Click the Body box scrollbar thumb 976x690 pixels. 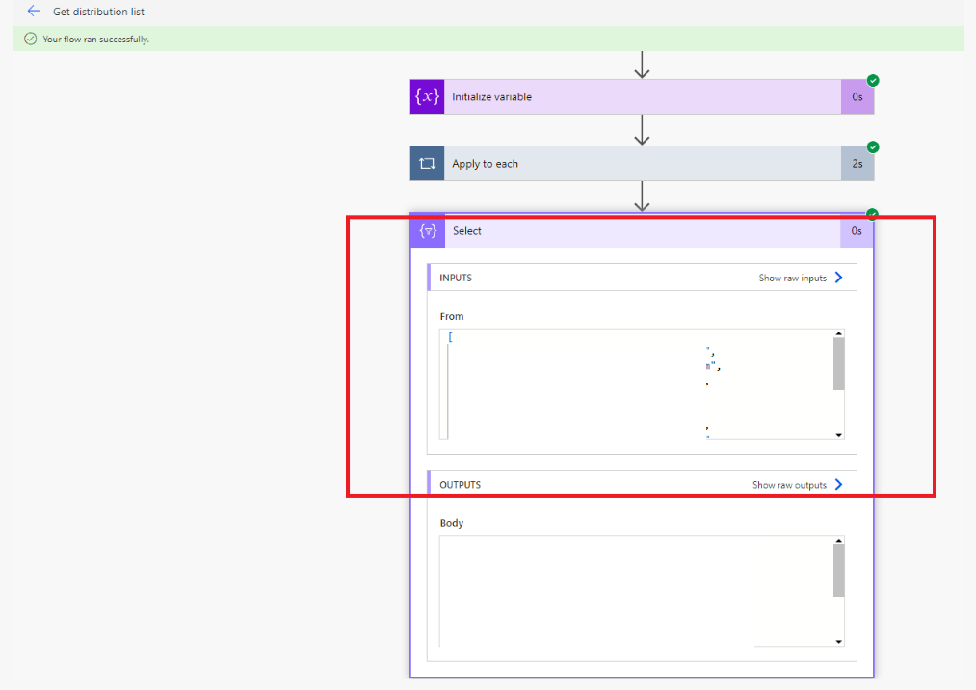(x=838, y=571)
